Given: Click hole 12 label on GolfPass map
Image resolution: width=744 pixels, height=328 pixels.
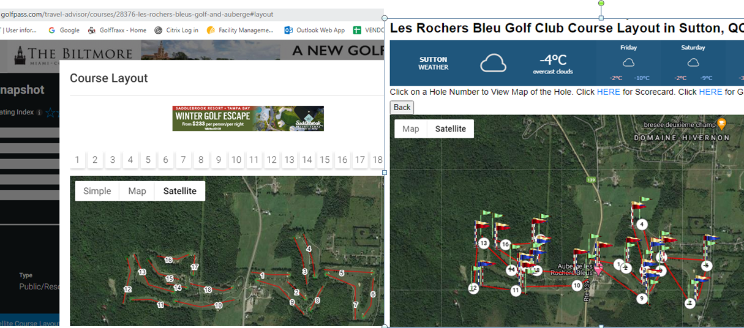Looking at the screenshot, I should [x=127, y=289].
